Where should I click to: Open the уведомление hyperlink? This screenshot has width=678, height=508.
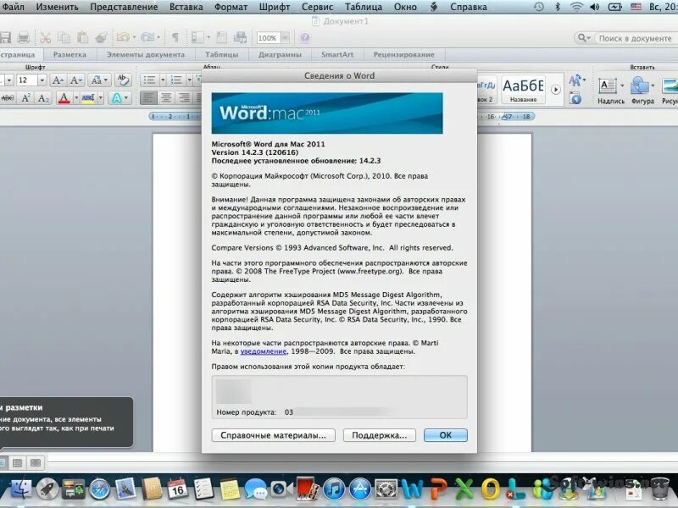[x=264, y=351]
